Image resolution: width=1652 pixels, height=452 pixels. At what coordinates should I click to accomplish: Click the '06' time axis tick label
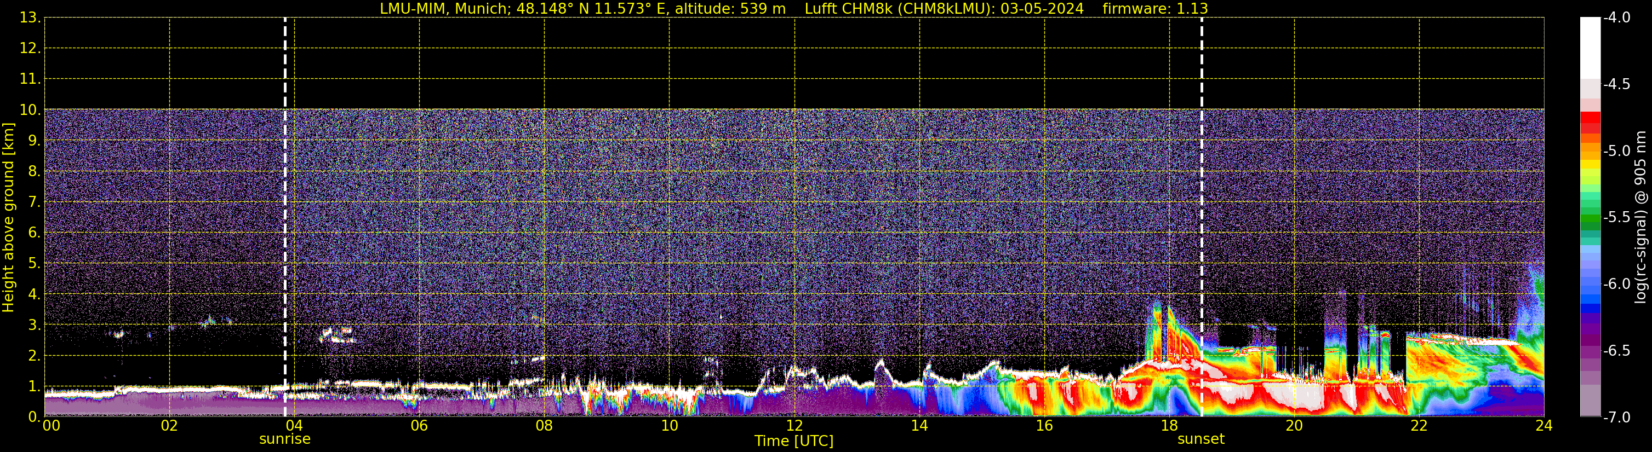tap(419, 426)
